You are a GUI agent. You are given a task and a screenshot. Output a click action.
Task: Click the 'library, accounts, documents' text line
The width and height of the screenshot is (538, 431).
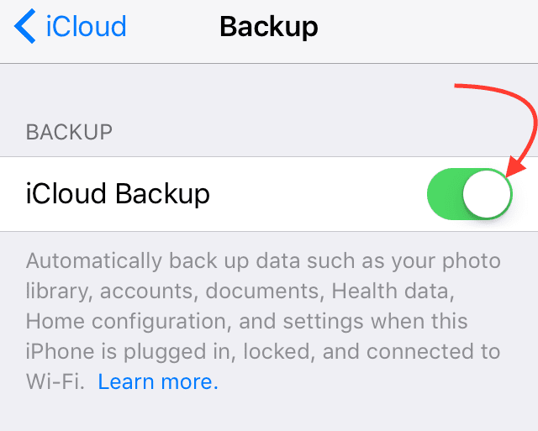[172, 292]
